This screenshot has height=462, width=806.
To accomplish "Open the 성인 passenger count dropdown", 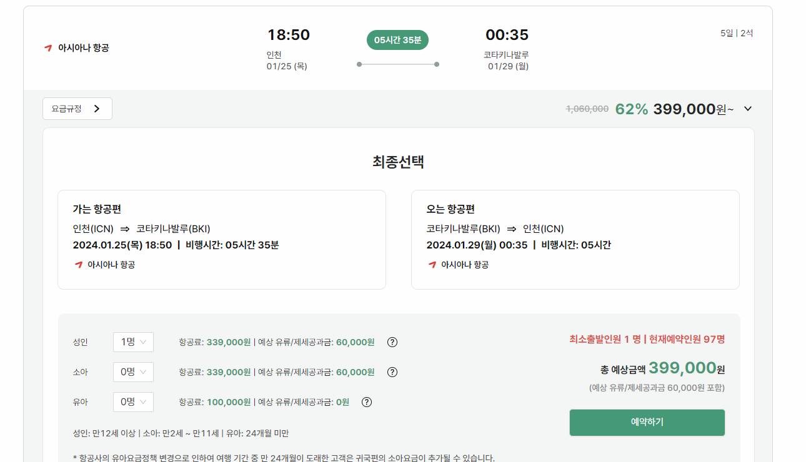I will 133,342.
